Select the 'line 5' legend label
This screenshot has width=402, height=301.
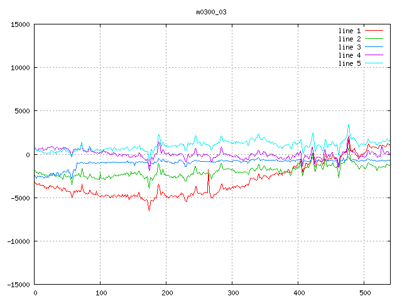[349, 63]
